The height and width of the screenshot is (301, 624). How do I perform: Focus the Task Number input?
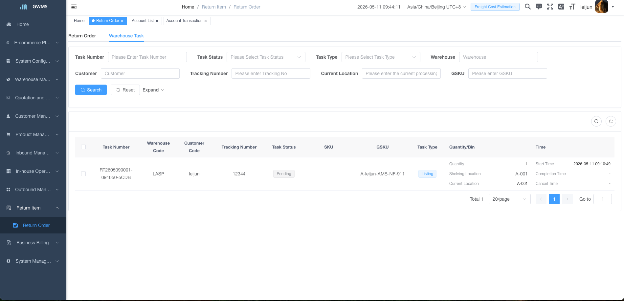147,57
